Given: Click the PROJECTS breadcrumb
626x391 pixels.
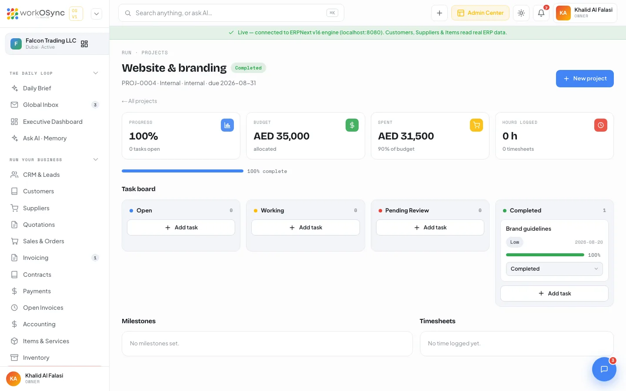Looking at the screenshot, I should coord(155,53).
